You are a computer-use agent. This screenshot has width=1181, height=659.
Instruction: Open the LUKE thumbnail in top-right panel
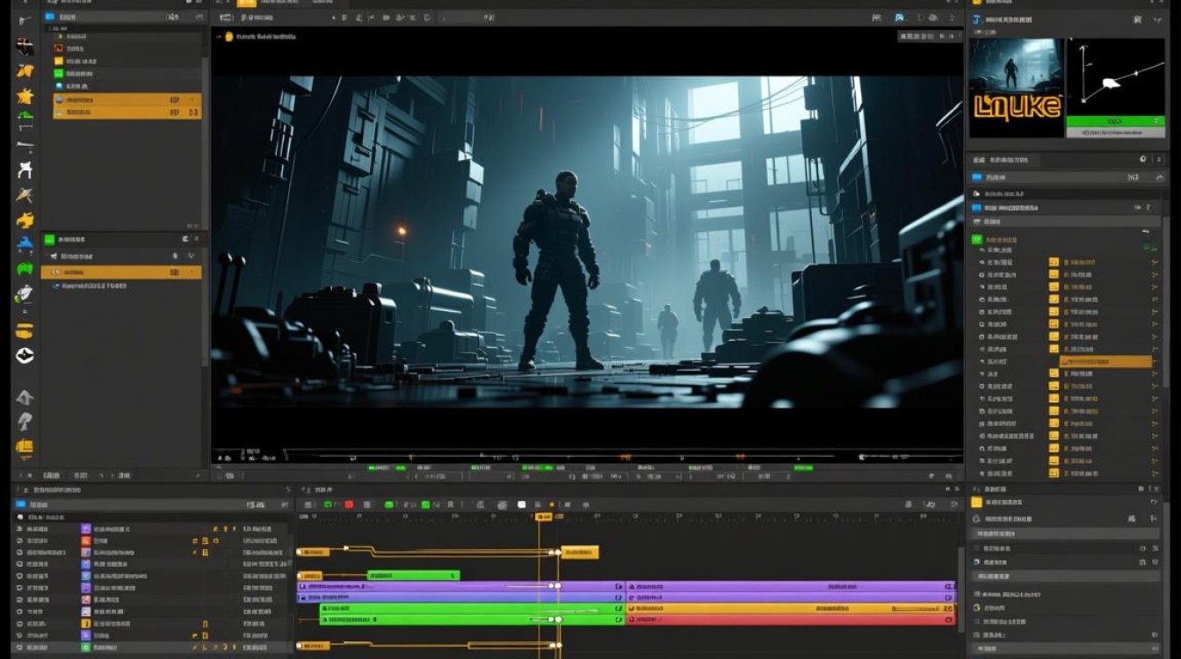click(1016, 87)
